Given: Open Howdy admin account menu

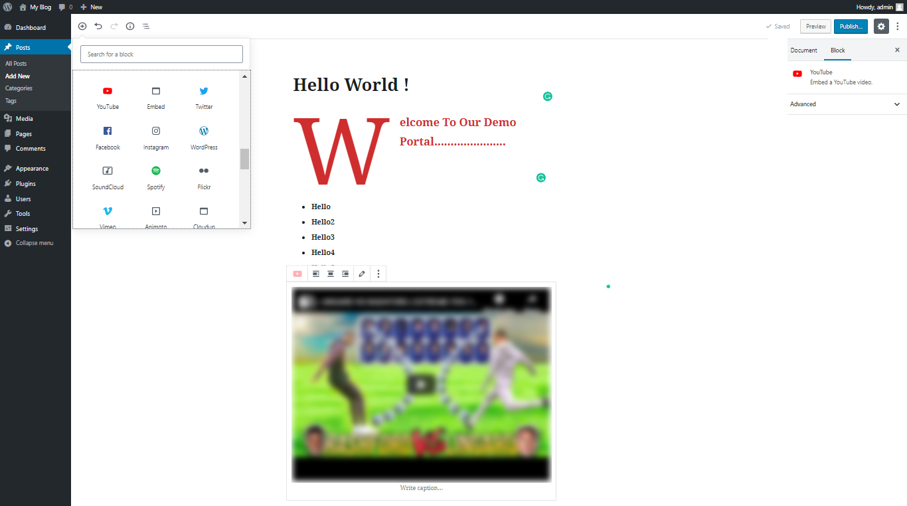Looking at the screenshot, I should (880, 7).
